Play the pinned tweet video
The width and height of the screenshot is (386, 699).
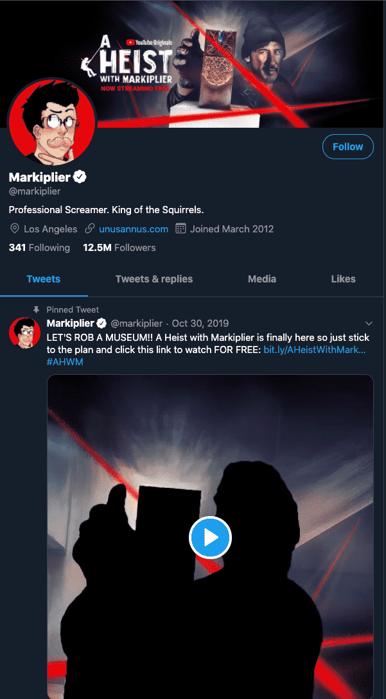[210, 537]
